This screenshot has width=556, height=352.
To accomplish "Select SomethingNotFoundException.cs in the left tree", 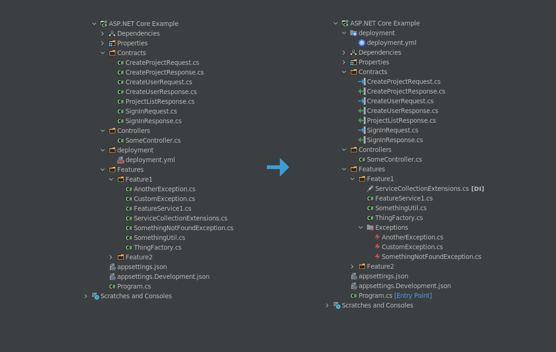I will (x=183, y=228).
